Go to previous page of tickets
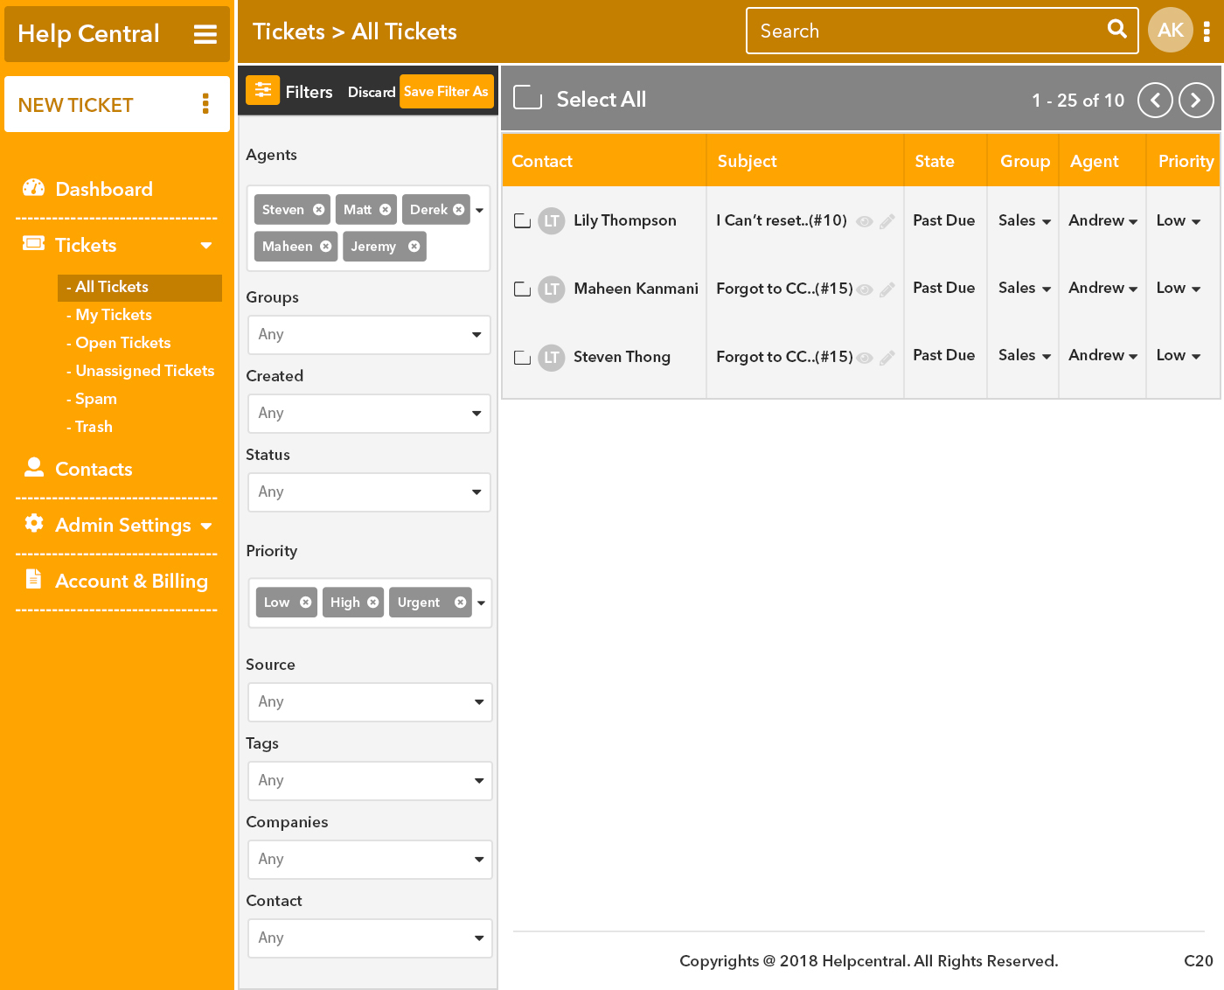The width and height of the screenshot is (1224, 990). (1155, 101)
